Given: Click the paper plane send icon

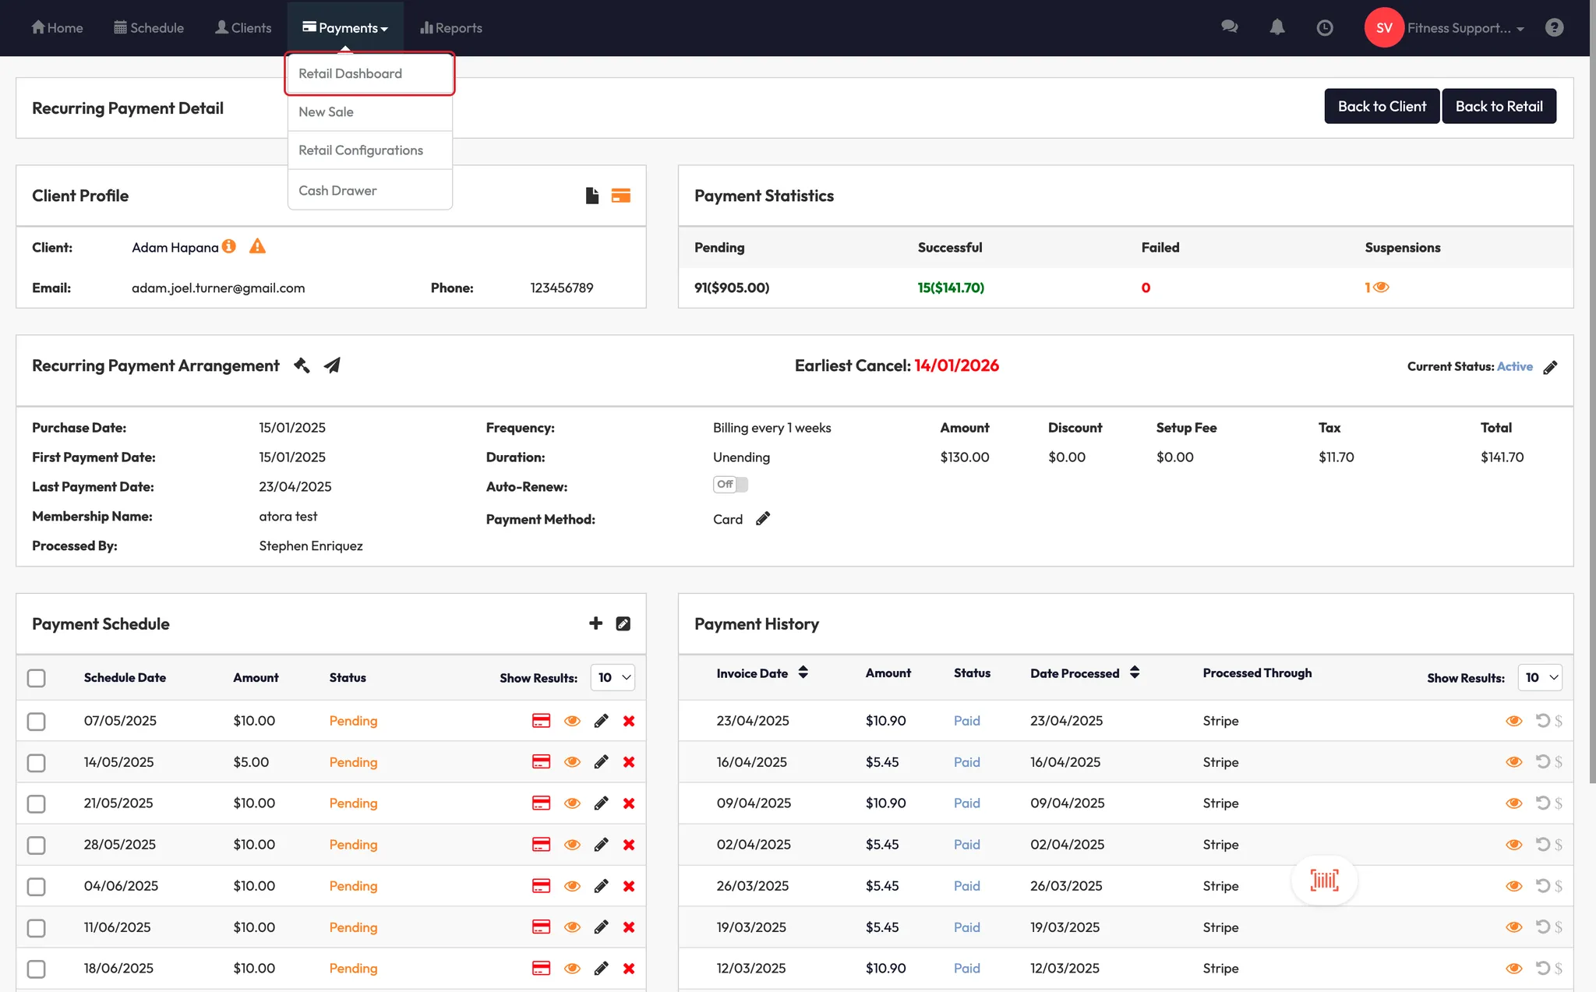Looking at the screenshot, I should (332, 365).
